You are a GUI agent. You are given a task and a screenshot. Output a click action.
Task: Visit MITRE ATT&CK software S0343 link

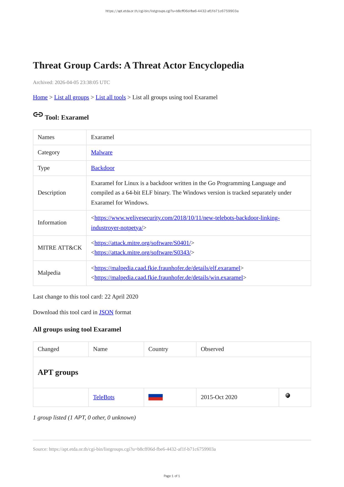coord(142,253)
